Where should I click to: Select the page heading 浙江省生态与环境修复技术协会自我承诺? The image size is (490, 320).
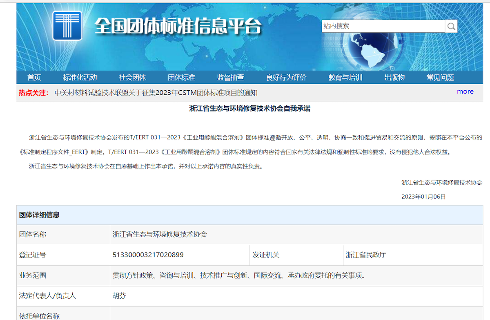click(250, 109)
